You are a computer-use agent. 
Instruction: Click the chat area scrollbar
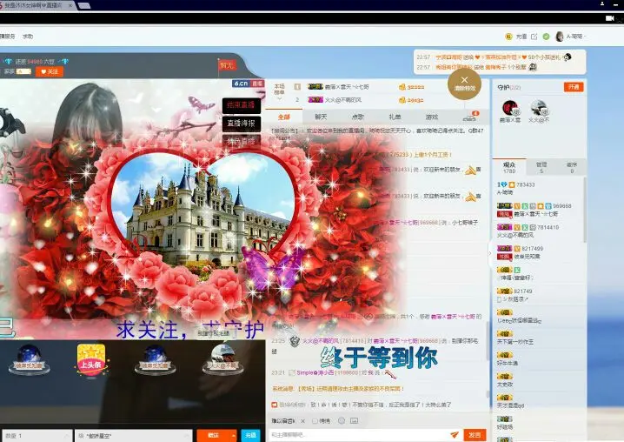tap(488, 341)
